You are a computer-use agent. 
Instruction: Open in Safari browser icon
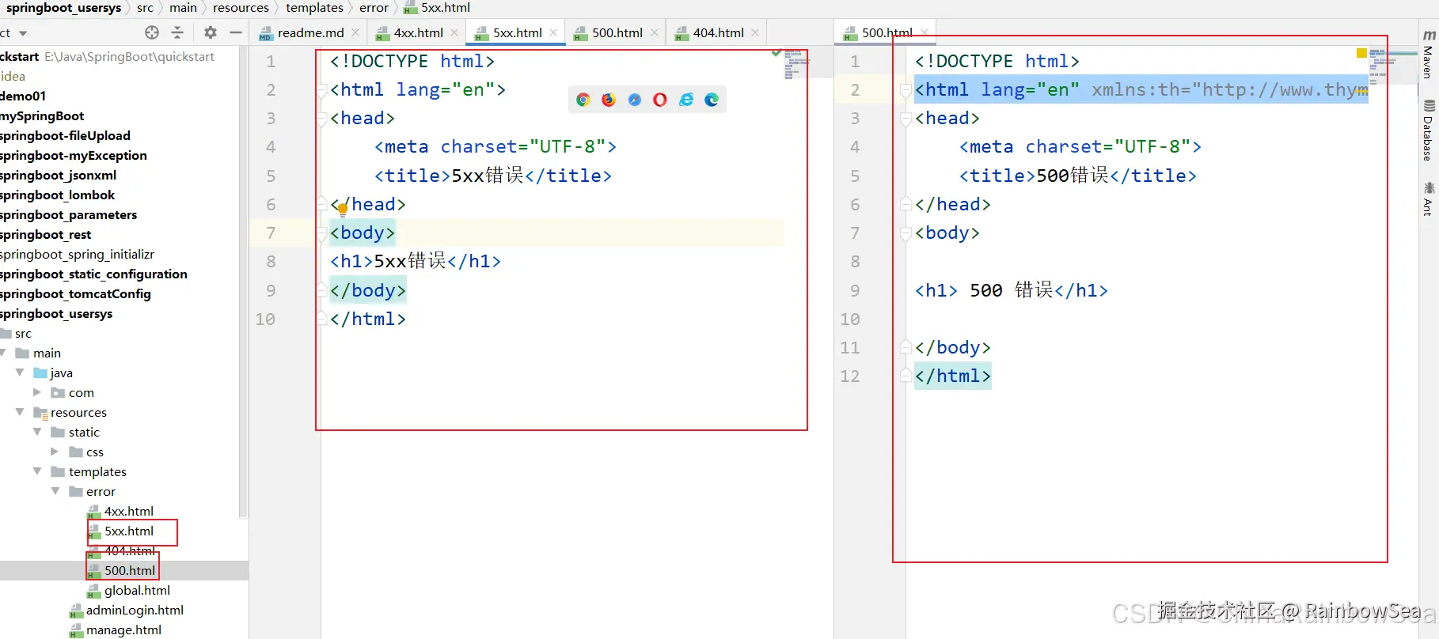pos(635,100)
